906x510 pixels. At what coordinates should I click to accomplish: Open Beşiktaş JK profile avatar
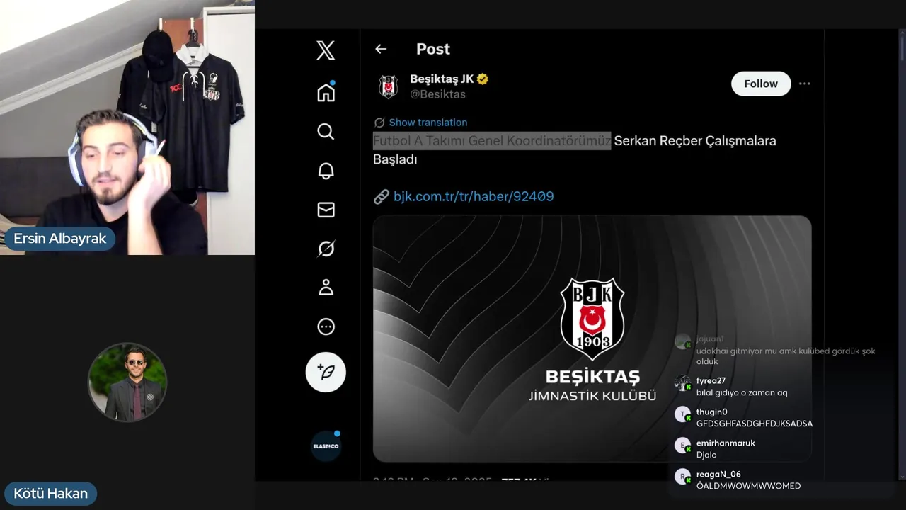point(388,86)
